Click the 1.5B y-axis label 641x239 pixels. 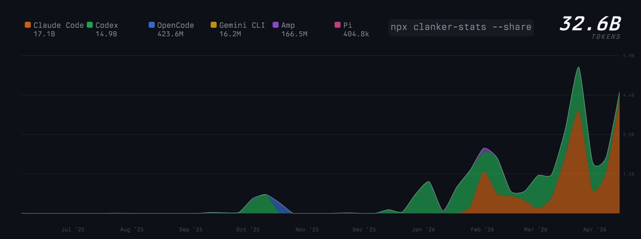pyautogui.click(x=628, y=174)
